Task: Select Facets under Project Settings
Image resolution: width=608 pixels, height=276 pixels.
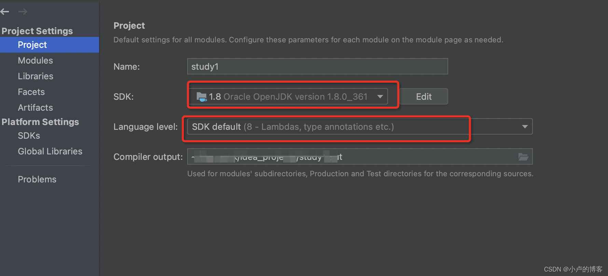Action: click(x=31, y=92)
